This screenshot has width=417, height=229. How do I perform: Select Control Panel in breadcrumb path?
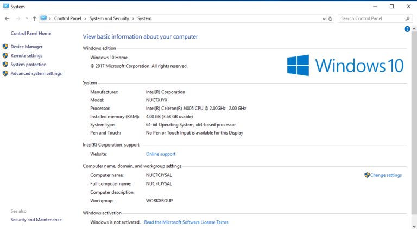pyautogui.click(x=67, y=18)
